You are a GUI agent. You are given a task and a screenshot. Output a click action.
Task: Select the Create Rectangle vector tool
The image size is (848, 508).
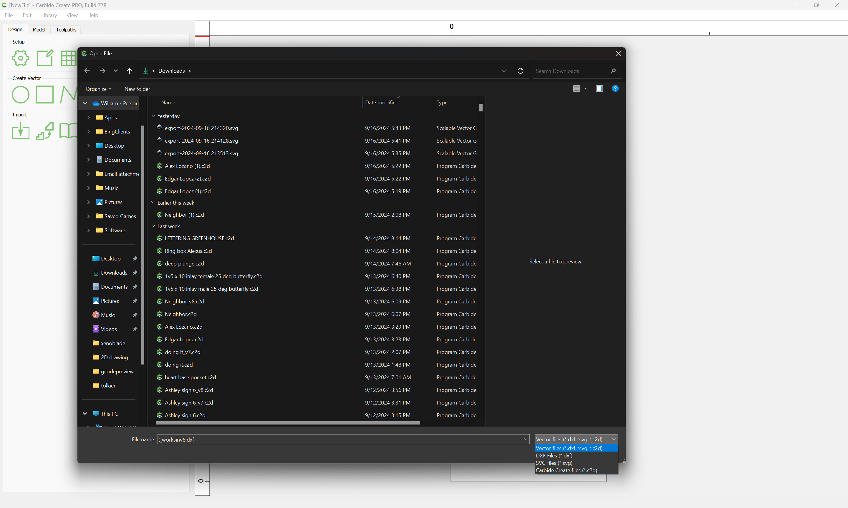point(45,95)
